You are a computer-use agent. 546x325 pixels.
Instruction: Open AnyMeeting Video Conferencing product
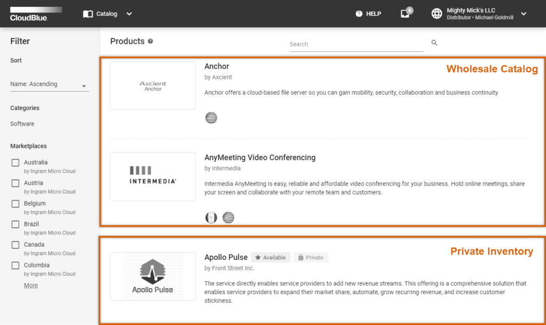260,158
